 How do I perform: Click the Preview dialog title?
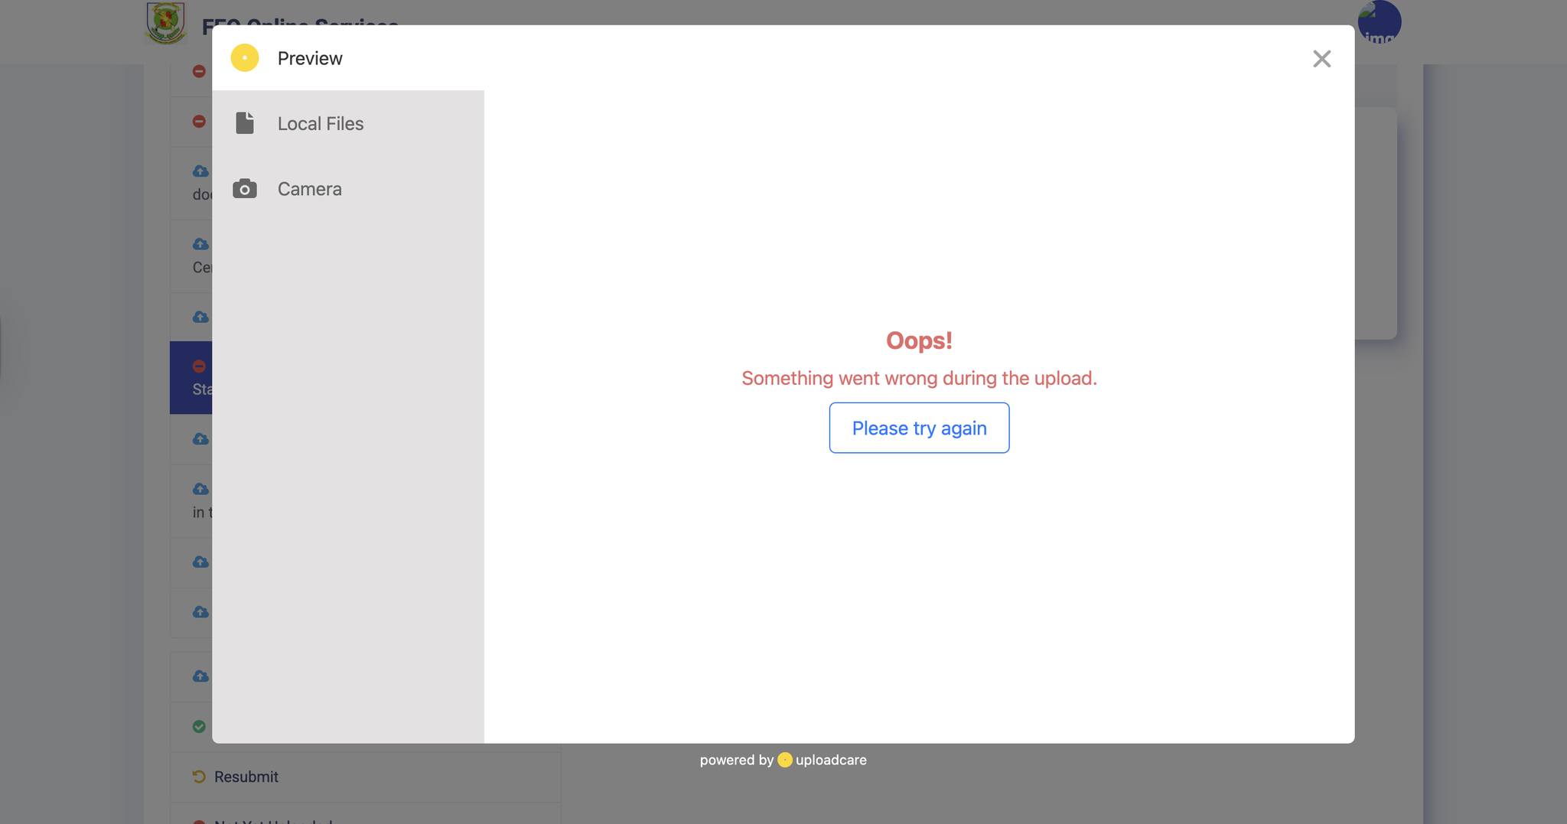point(310,58)
